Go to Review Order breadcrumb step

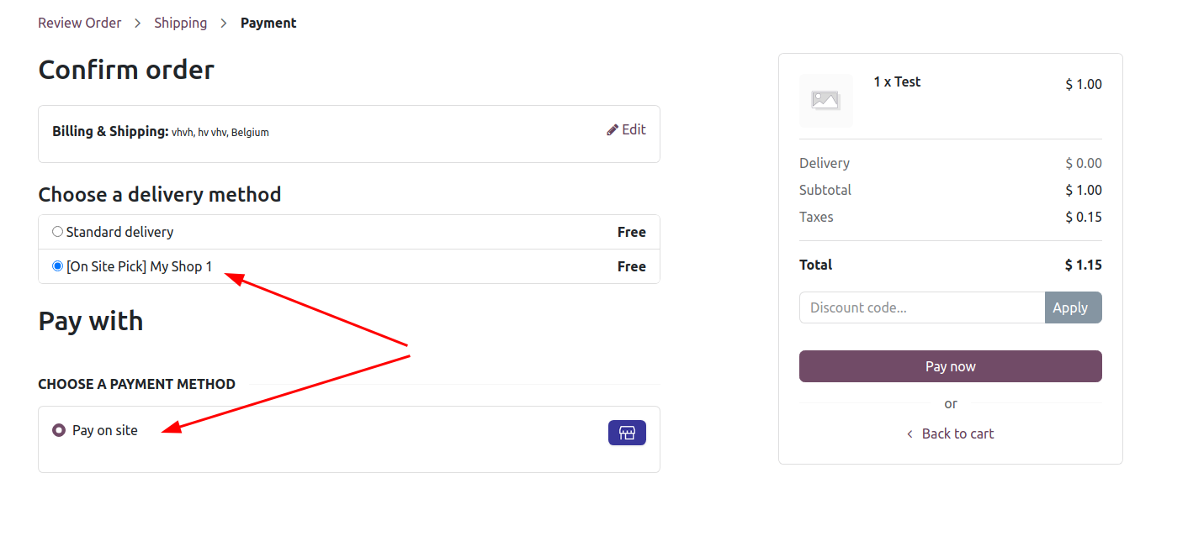[80, 23]
